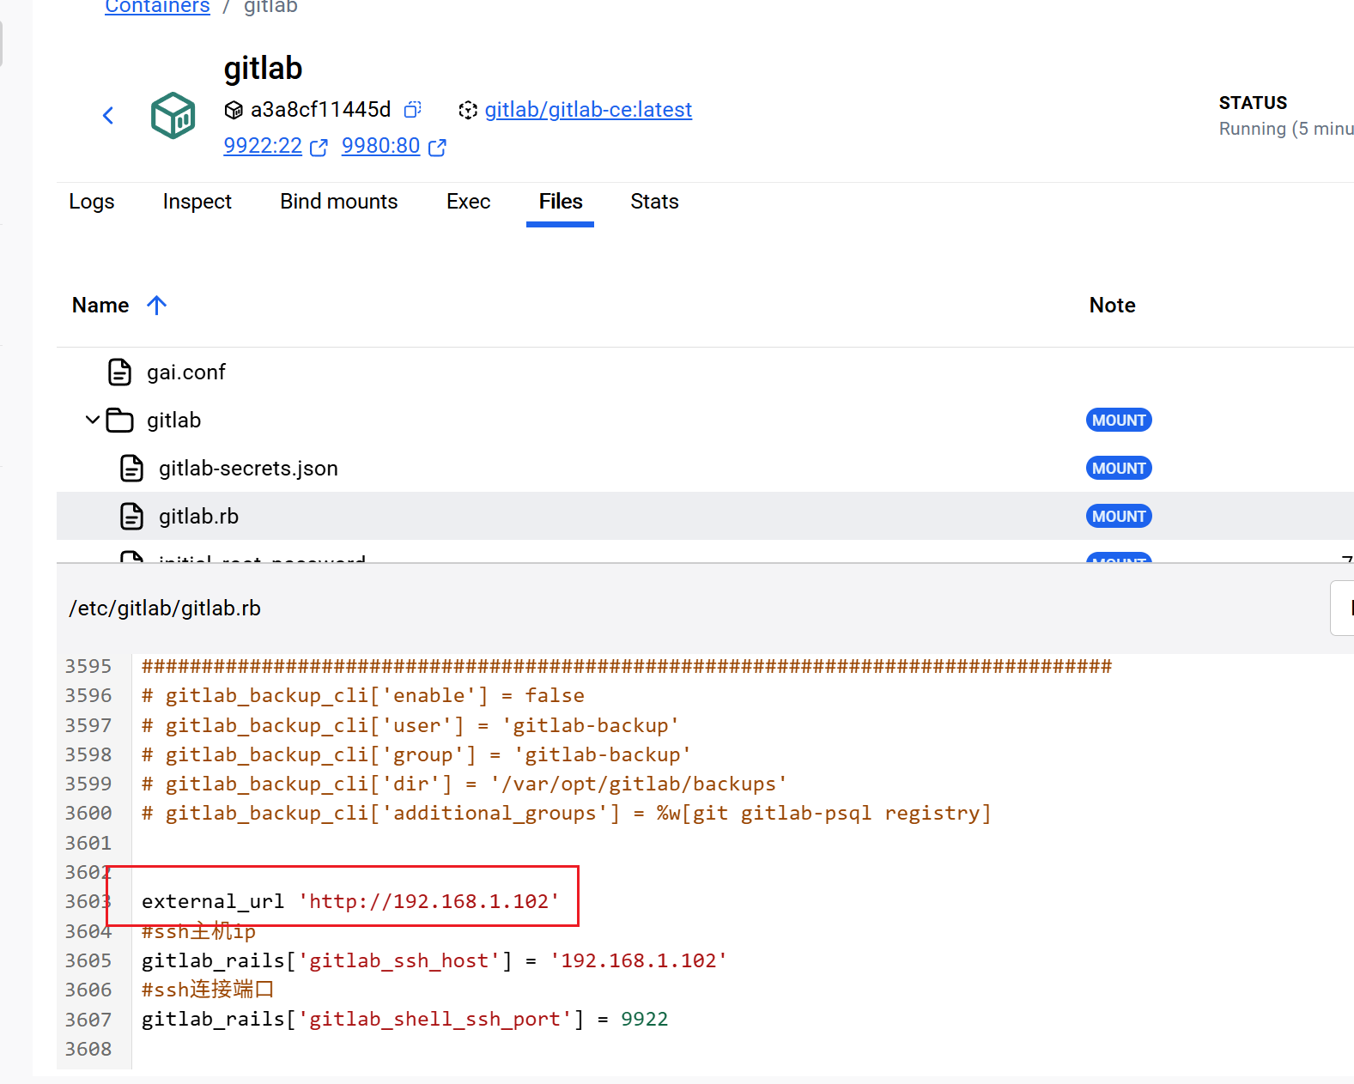Open the 9922:22 port mapping link
Screen dimensions: 1354x1084
pyautogui.click(x=263, y=146)
